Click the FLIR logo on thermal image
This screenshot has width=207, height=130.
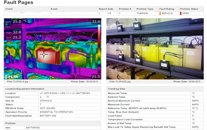pos(11,77)
